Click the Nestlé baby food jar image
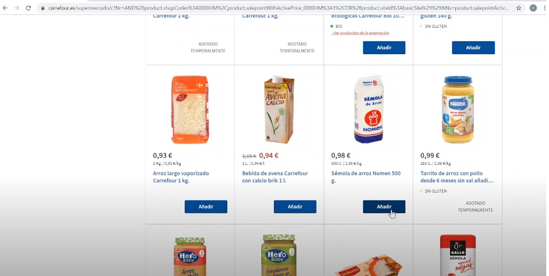The image size is (549, 276). tap(457, 110)
